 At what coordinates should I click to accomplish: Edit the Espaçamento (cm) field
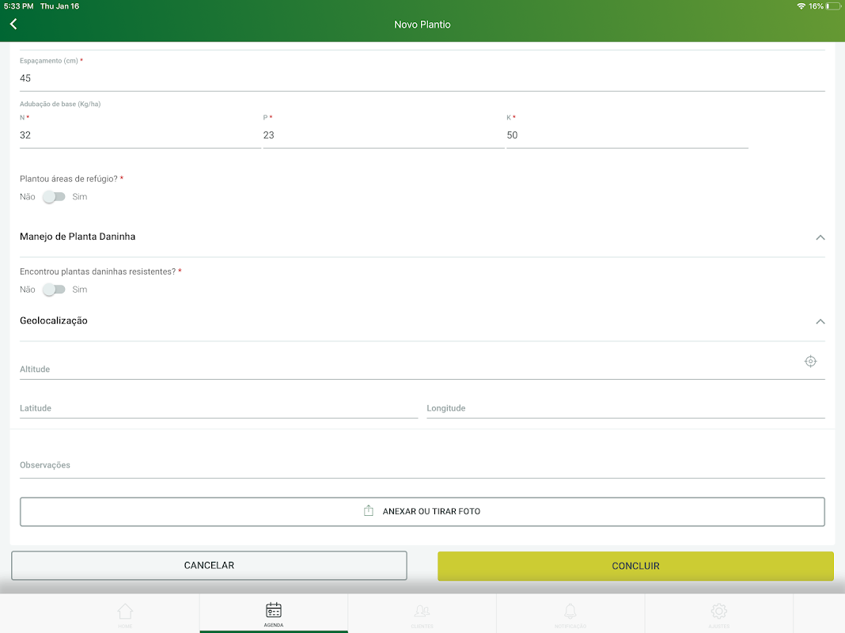422,78
